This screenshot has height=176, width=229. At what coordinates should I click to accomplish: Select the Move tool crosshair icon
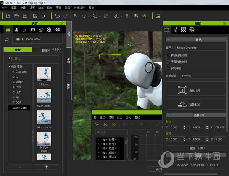pos(84,16)
